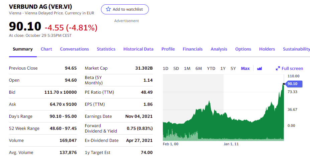Viewport: 310px width, 162px height.
Task: Click the Earnings Date Nov 04, 2021
Action: click(x=139, y=116)
